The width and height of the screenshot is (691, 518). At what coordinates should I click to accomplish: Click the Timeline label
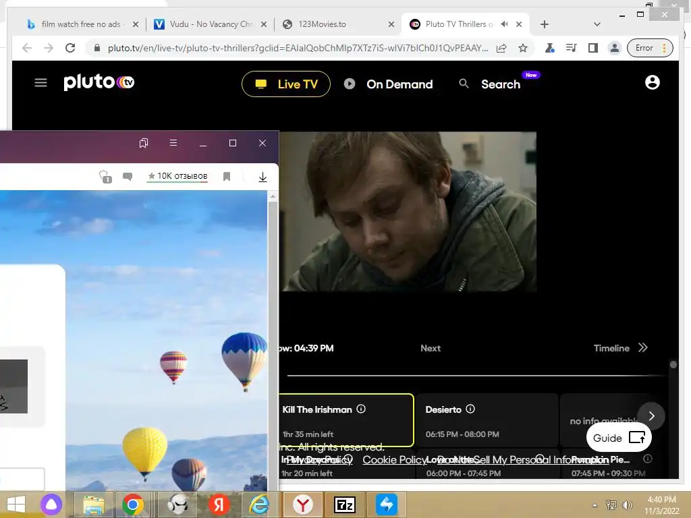click(611, 348)
